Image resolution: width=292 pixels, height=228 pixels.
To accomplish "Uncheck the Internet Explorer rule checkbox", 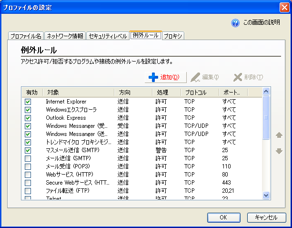I will [28, 102].
